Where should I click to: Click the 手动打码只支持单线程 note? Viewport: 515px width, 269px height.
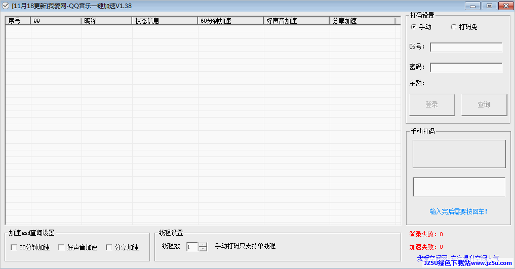coord(245,246)
